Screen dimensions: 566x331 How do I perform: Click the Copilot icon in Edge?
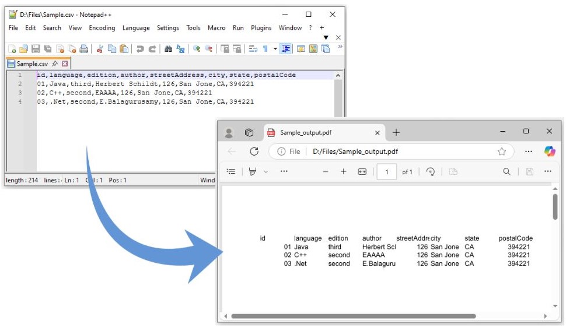pos(549,152)
